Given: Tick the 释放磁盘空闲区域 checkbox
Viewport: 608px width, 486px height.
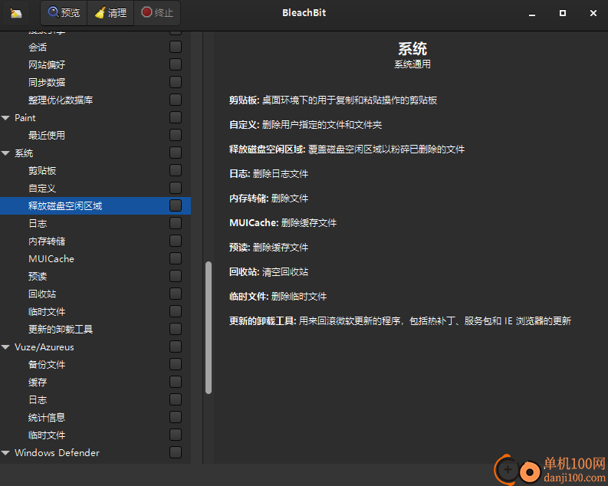Looking at the screenshot, I should coord(176,205).
